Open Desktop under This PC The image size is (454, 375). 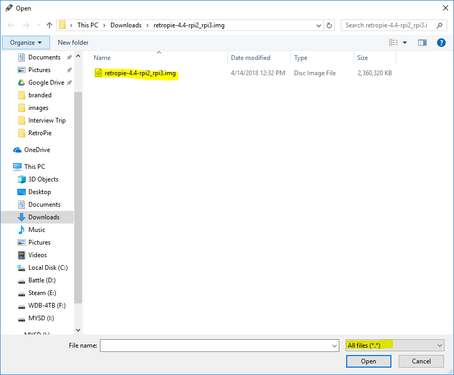[x=39, y=191]
